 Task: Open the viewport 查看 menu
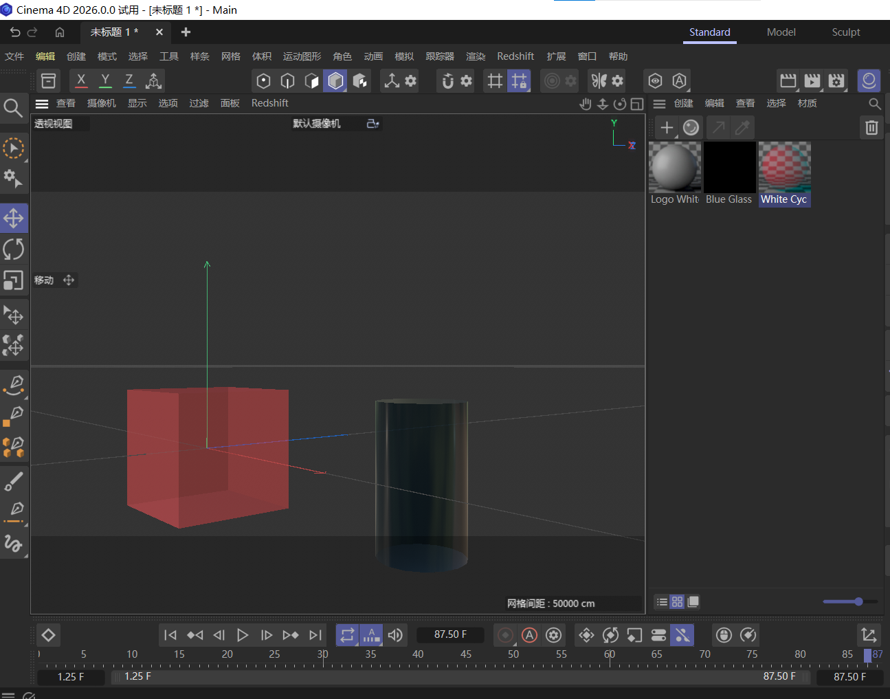66,103
